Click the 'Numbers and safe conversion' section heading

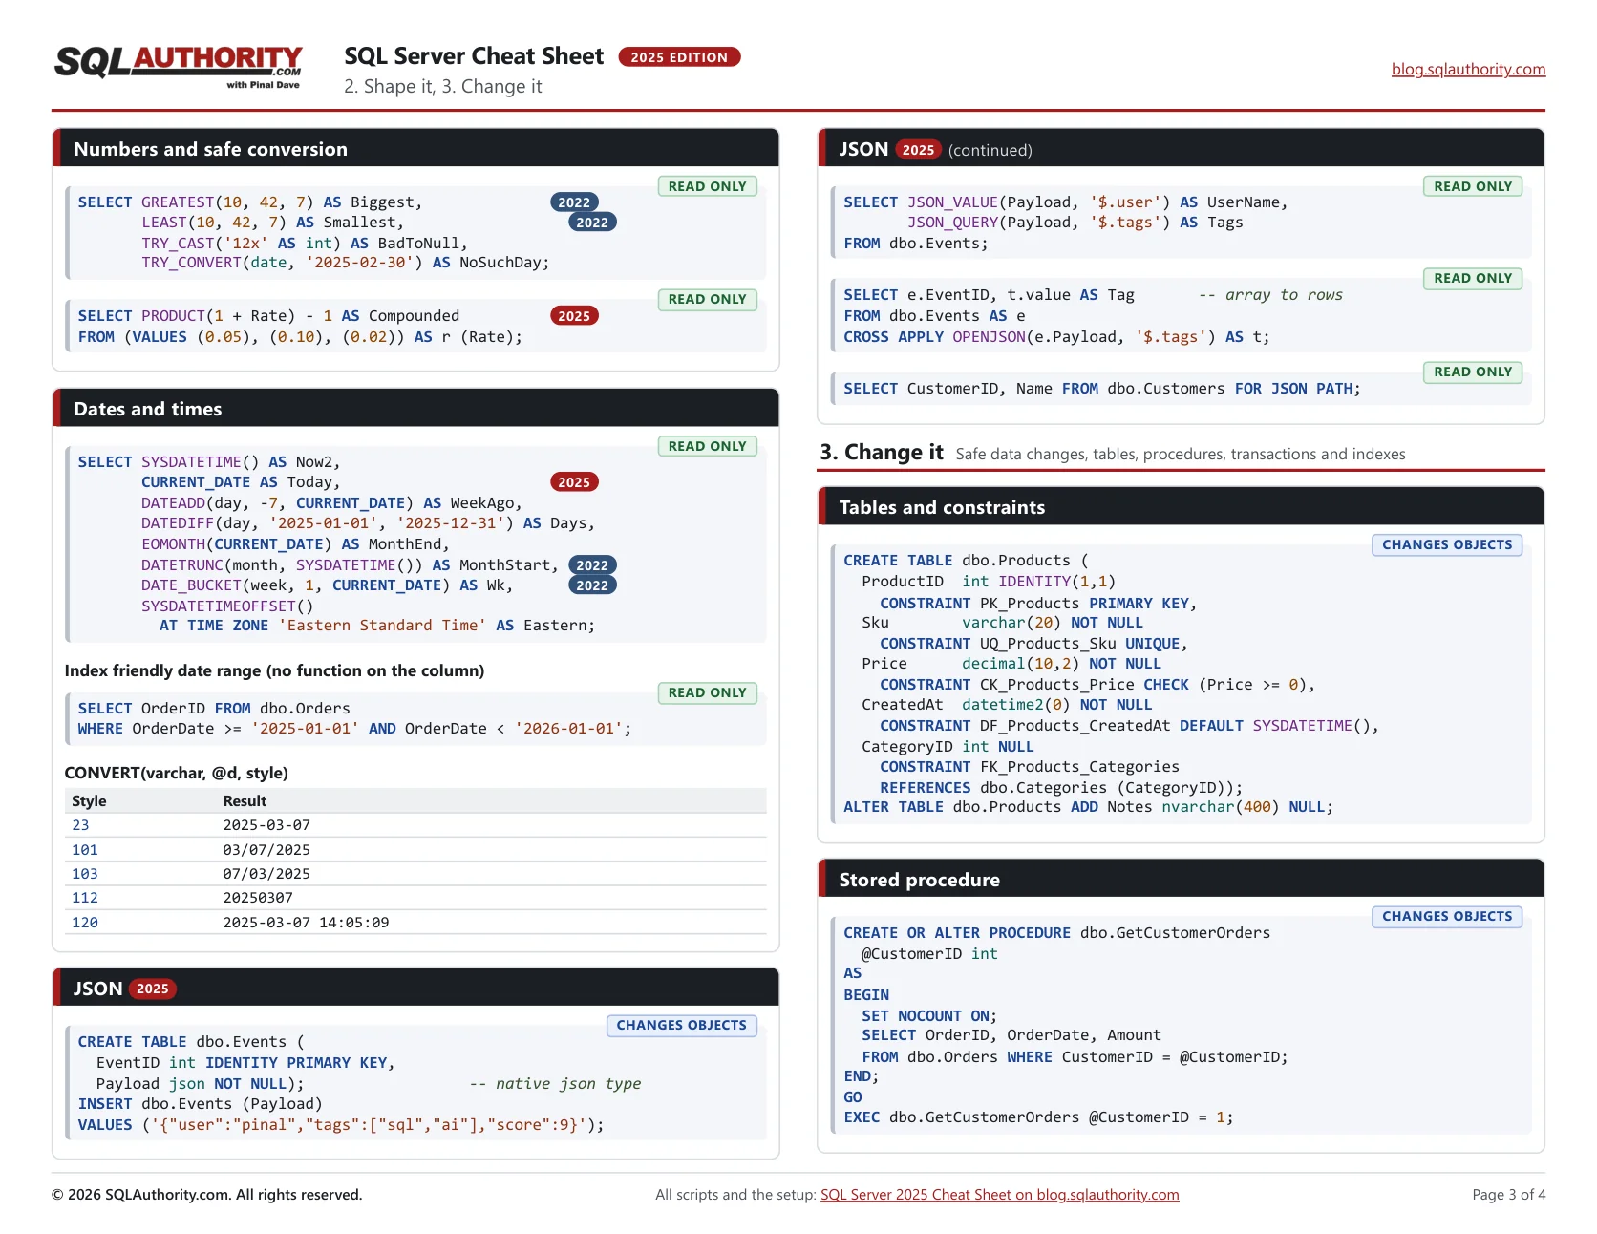tap(211, 149)
